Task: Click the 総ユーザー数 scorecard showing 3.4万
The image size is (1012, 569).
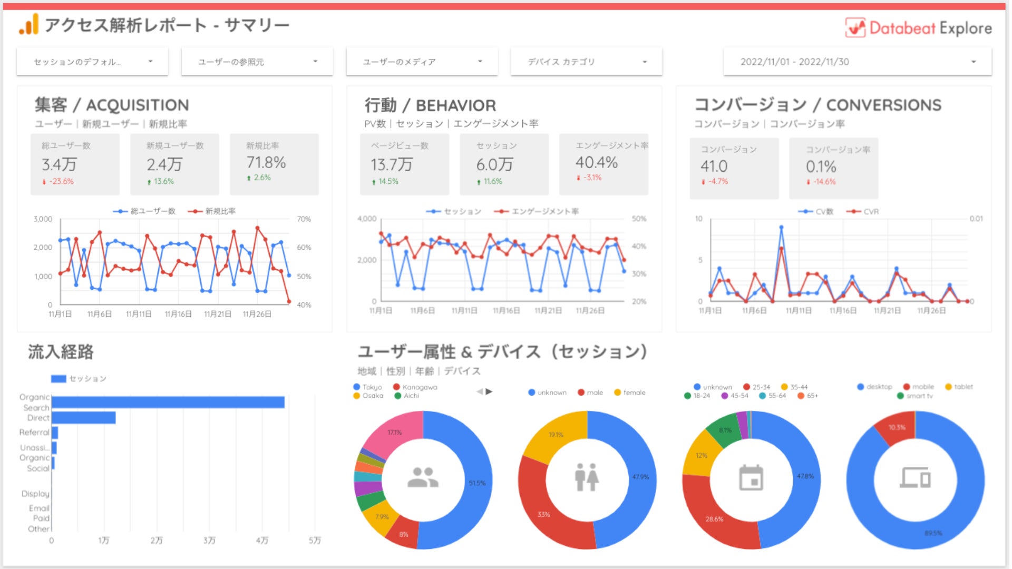Action: point(75,164)
